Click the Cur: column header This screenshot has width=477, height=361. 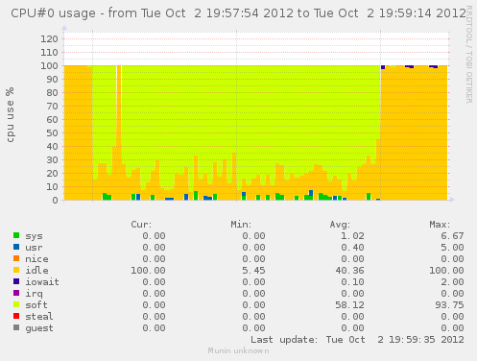coord(141,225)
